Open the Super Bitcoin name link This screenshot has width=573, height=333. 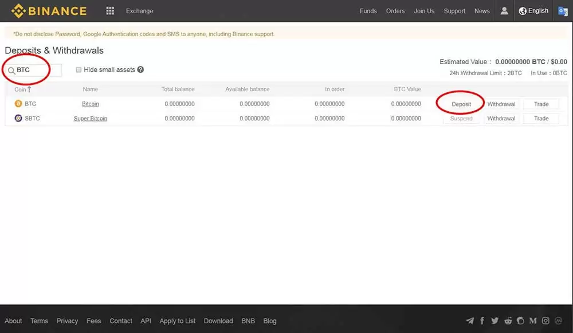tap(91, 119)
